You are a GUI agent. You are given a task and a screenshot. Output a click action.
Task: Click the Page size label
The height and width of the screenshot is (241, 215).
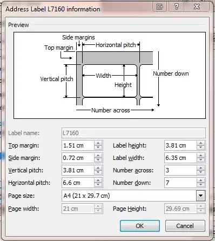(x=21, y=196)
